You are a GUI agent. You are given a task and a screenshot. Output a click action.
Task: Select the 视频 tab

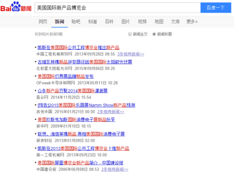pyautogui.click(x=142, y=21)
